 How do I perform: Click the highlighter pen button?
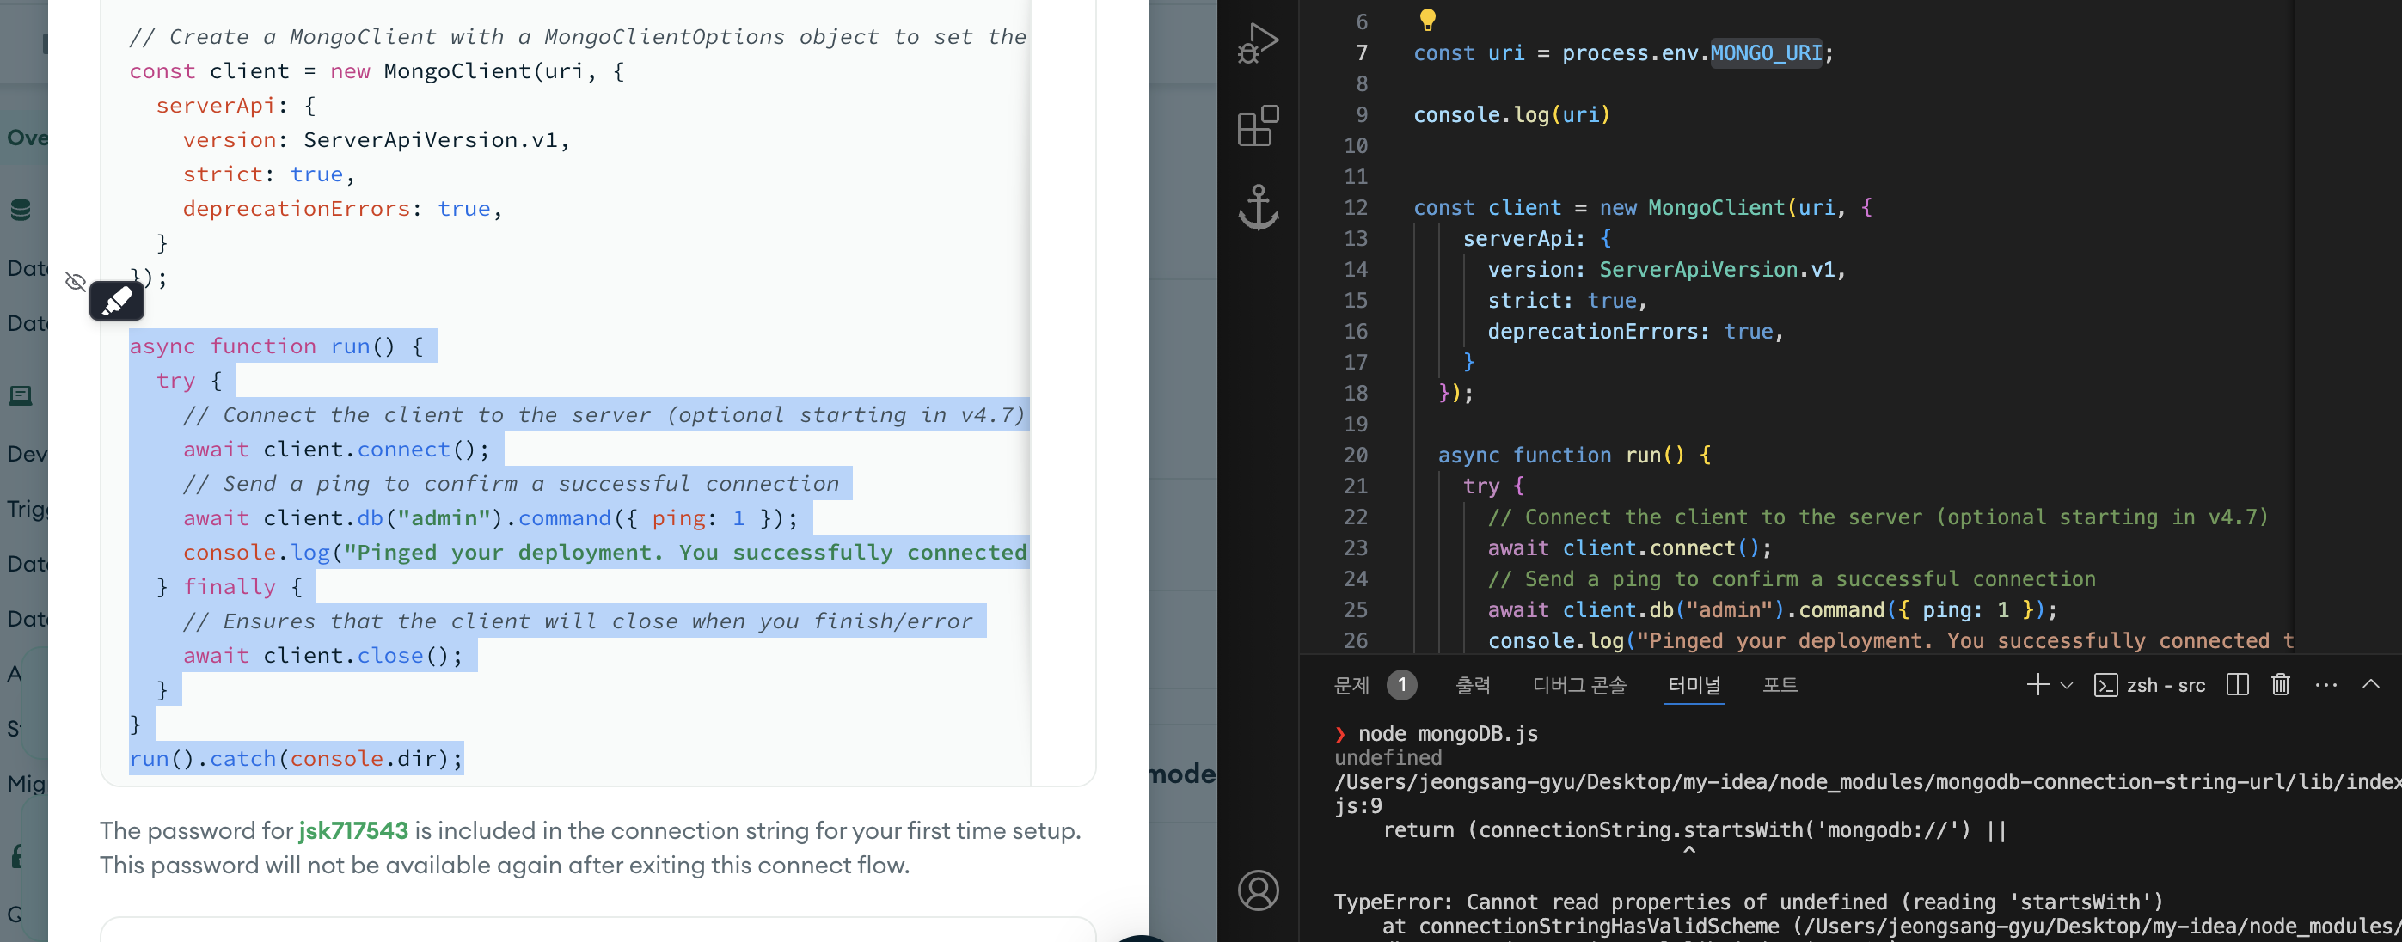pyautogui.click(x=117, y=300)
